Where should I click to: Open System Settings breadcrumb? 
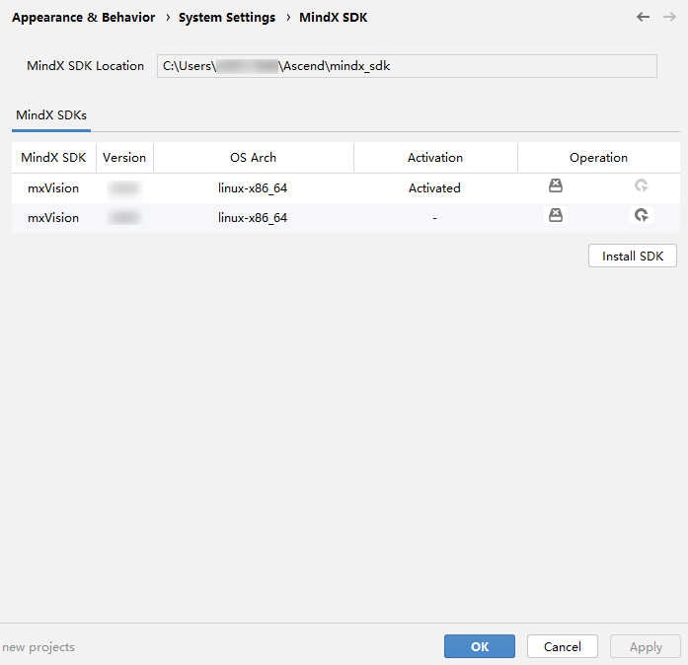(227, 18)
